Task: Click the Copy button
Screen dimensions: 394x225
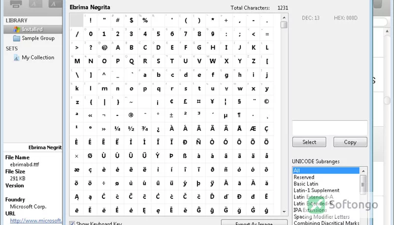Action: pos(350,142)
